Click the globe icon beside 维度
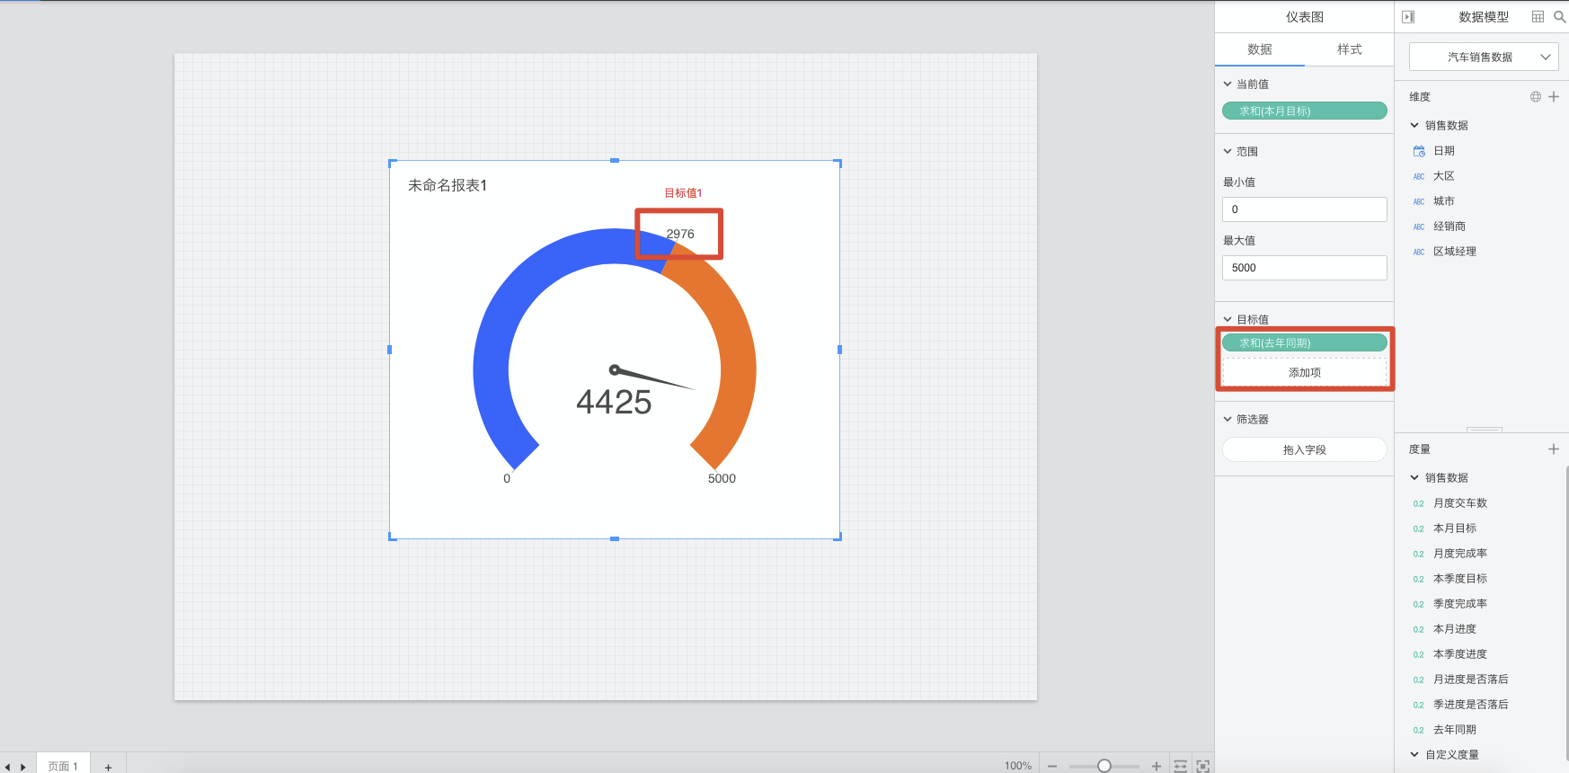The height and width of the screenshot is (773, 1569). coord(1536,97)
